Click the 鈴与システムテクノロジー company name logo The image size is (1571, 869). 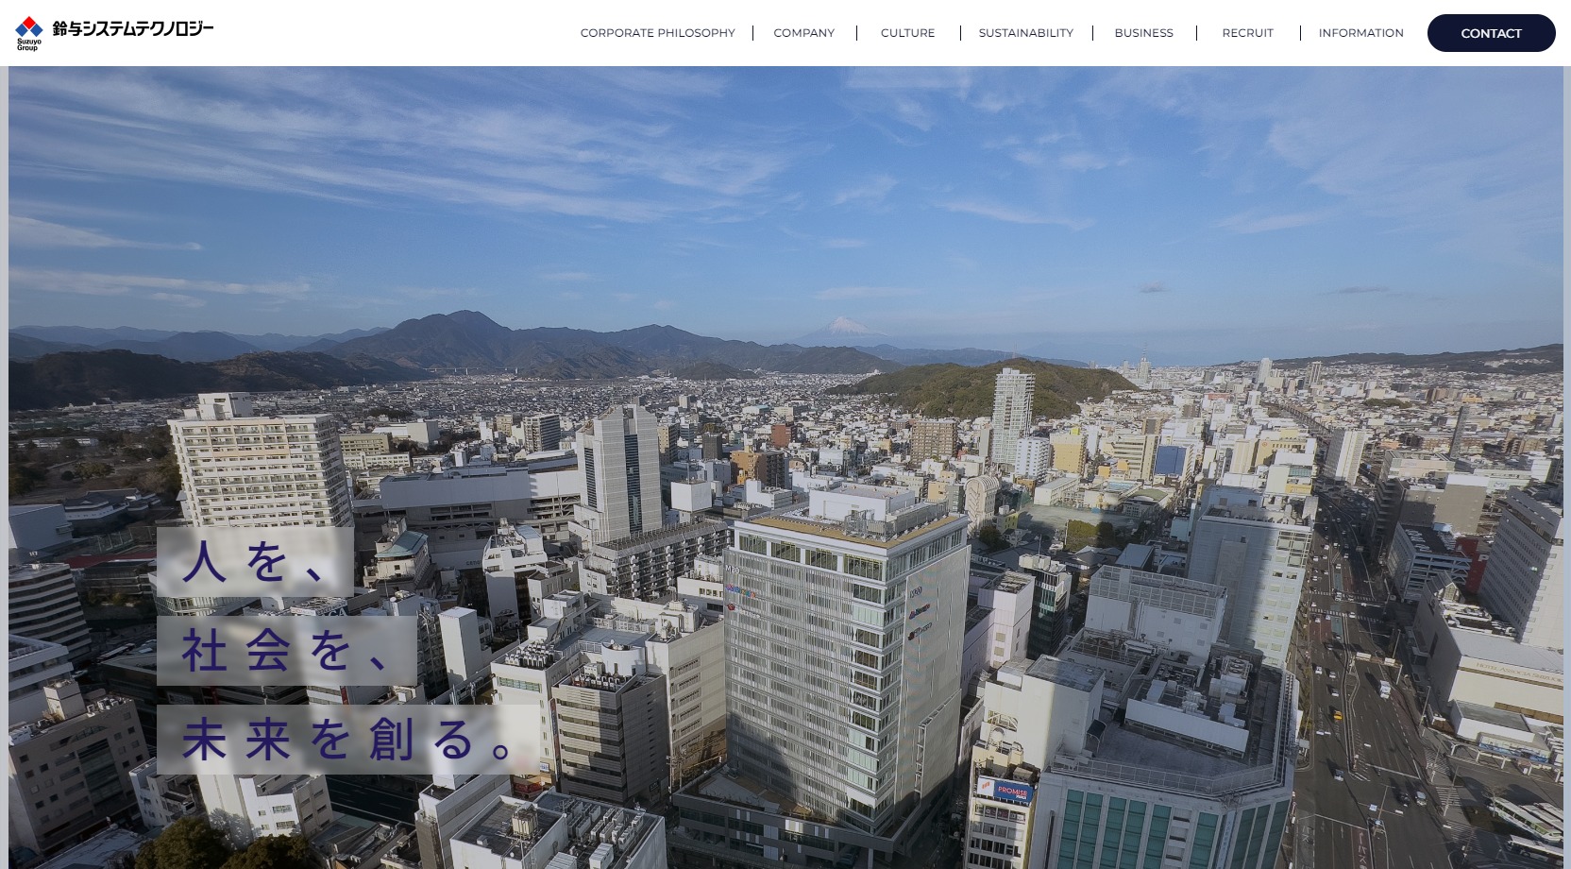pyautogui.click(x=132, y=29)
